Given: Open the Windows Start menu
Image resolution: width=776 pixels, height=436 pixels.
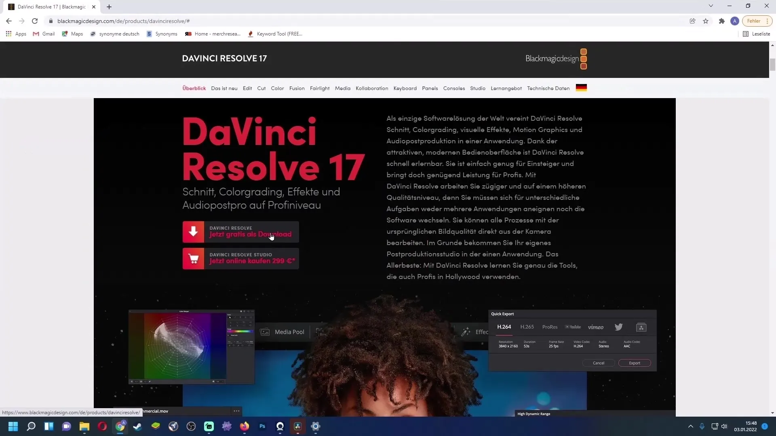Looking at the screenshot, I should (13, 426).
